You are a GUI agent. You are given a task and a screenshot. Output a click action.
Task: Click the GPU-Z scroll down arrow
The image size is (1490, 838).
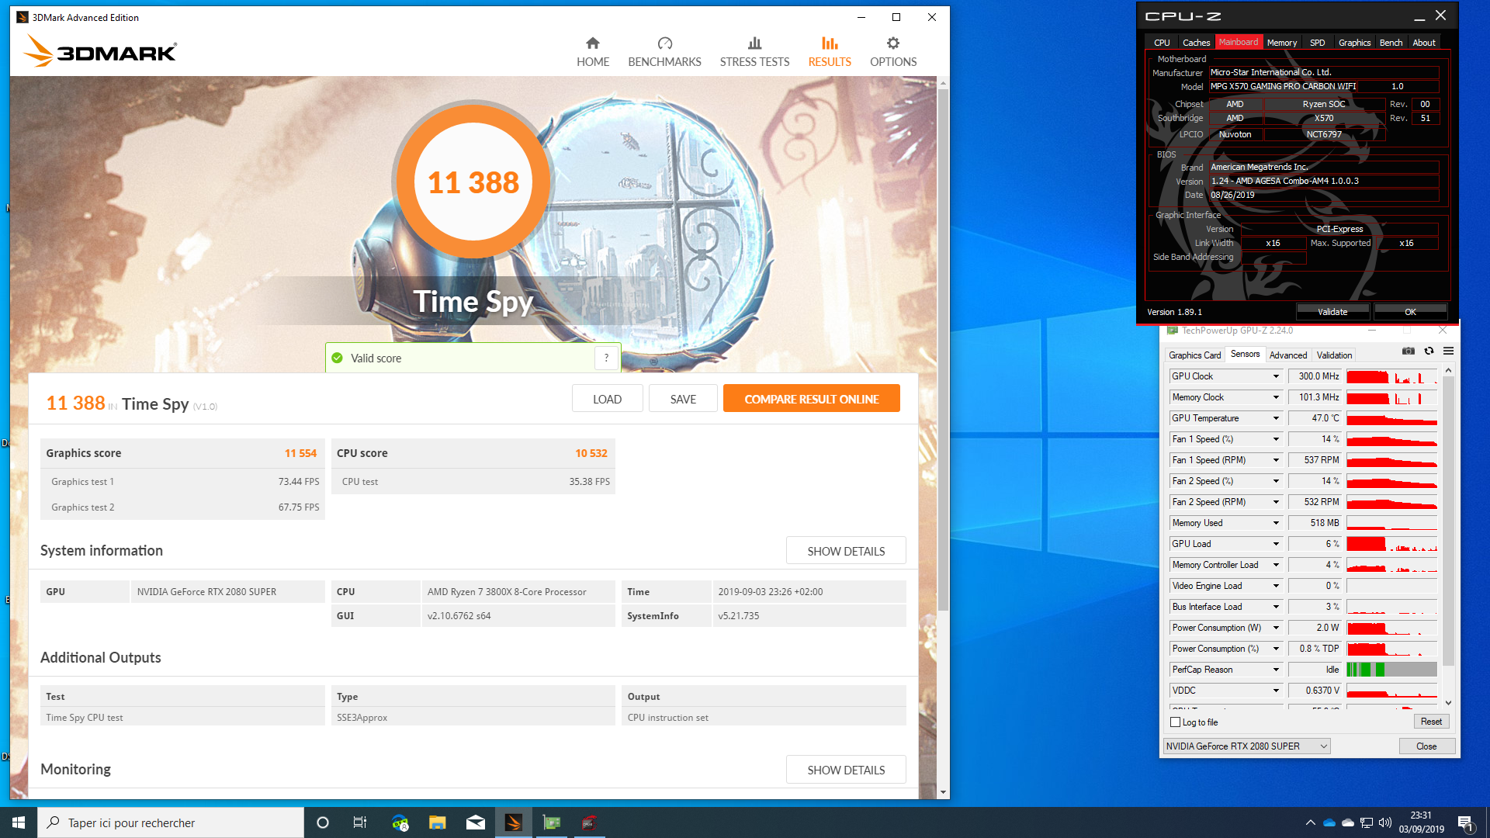tap(1448, 703)
